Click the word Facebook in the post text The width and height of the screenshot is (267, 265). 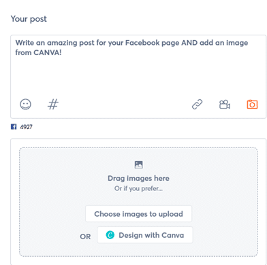coord(142,43)
